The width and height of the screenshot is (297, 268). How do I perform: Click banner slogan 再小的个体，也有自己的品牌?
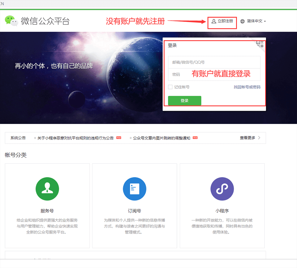[54, 66]
